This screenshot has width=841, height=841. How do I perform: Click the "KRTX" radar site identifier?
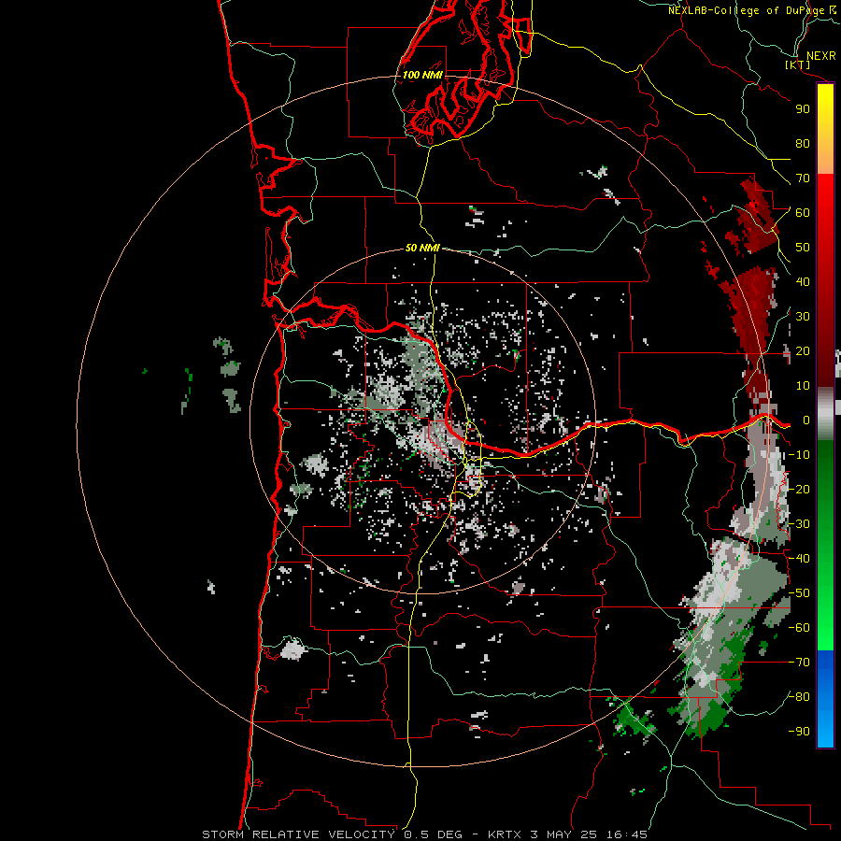coord(505,834)
